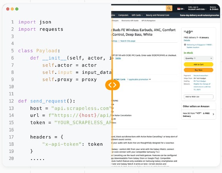Click the yellow minimize dot in code window
Screen dimensions: 222x173
[x=12, y=9]
